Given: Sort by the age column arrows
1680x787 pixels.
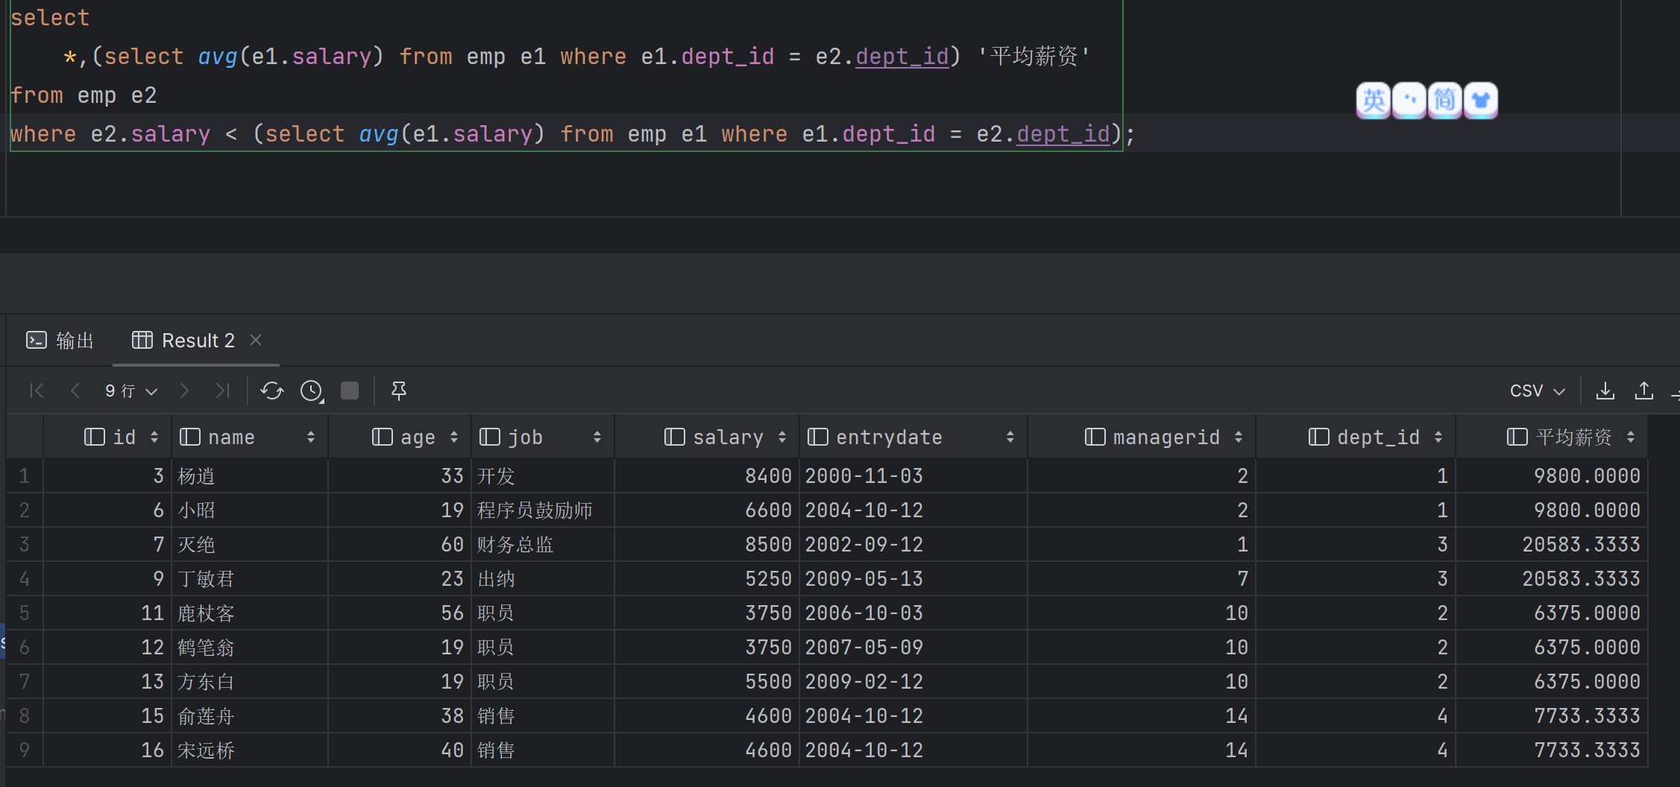Looking at the screenshot, I should coord(454,437).
